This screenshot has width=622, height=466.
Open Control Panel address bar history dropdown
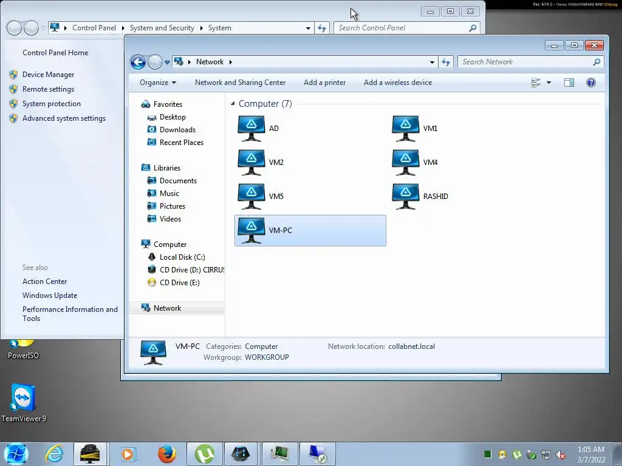[x=308, y=28]
